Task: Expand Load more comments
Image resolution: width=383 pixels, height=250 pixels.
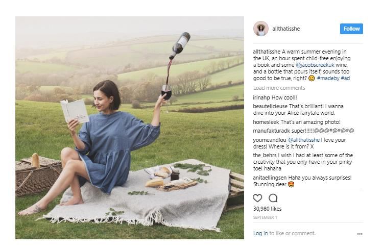Action: point(279,88)
